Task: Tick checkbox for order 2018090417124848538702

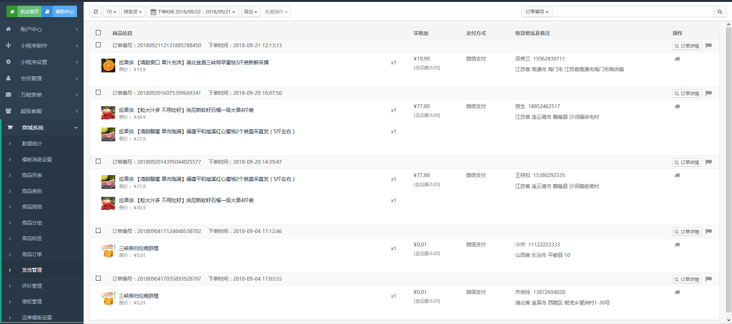Action: tap(98, 231)
